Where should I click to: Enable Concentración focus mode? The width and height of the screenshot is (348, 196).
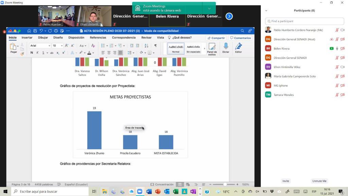[162, 184]
